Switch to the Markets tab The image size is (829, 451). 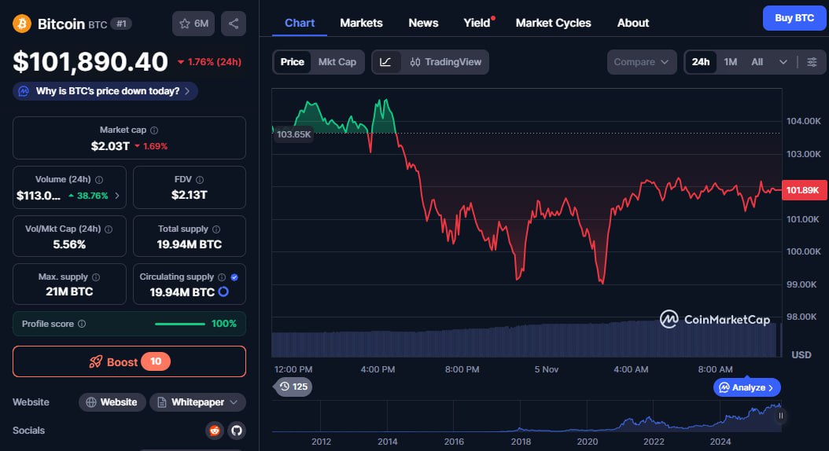tap(361, 24)
